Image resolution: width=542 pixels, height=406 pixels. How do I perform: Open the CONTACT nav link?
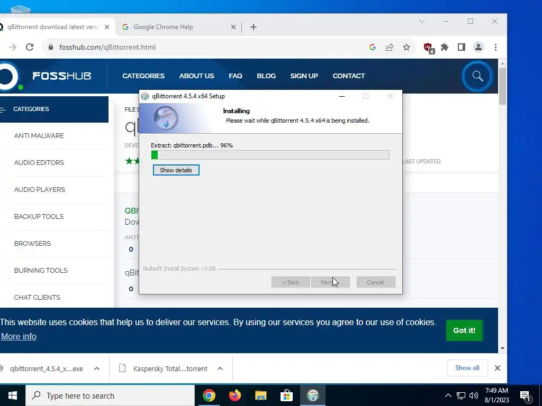point(349,76)
